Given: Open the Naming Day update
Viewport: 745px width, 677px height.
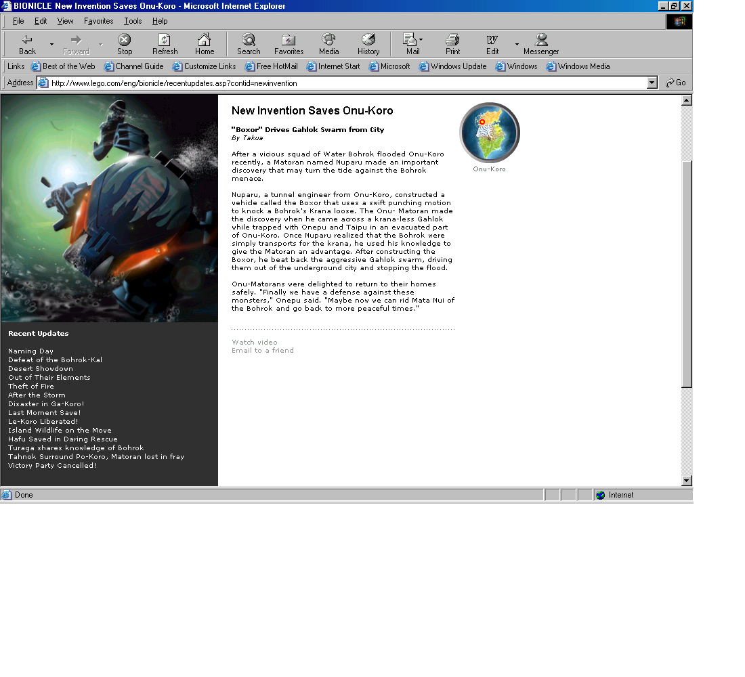Looking at the screenshot, I should pos(31,351).
